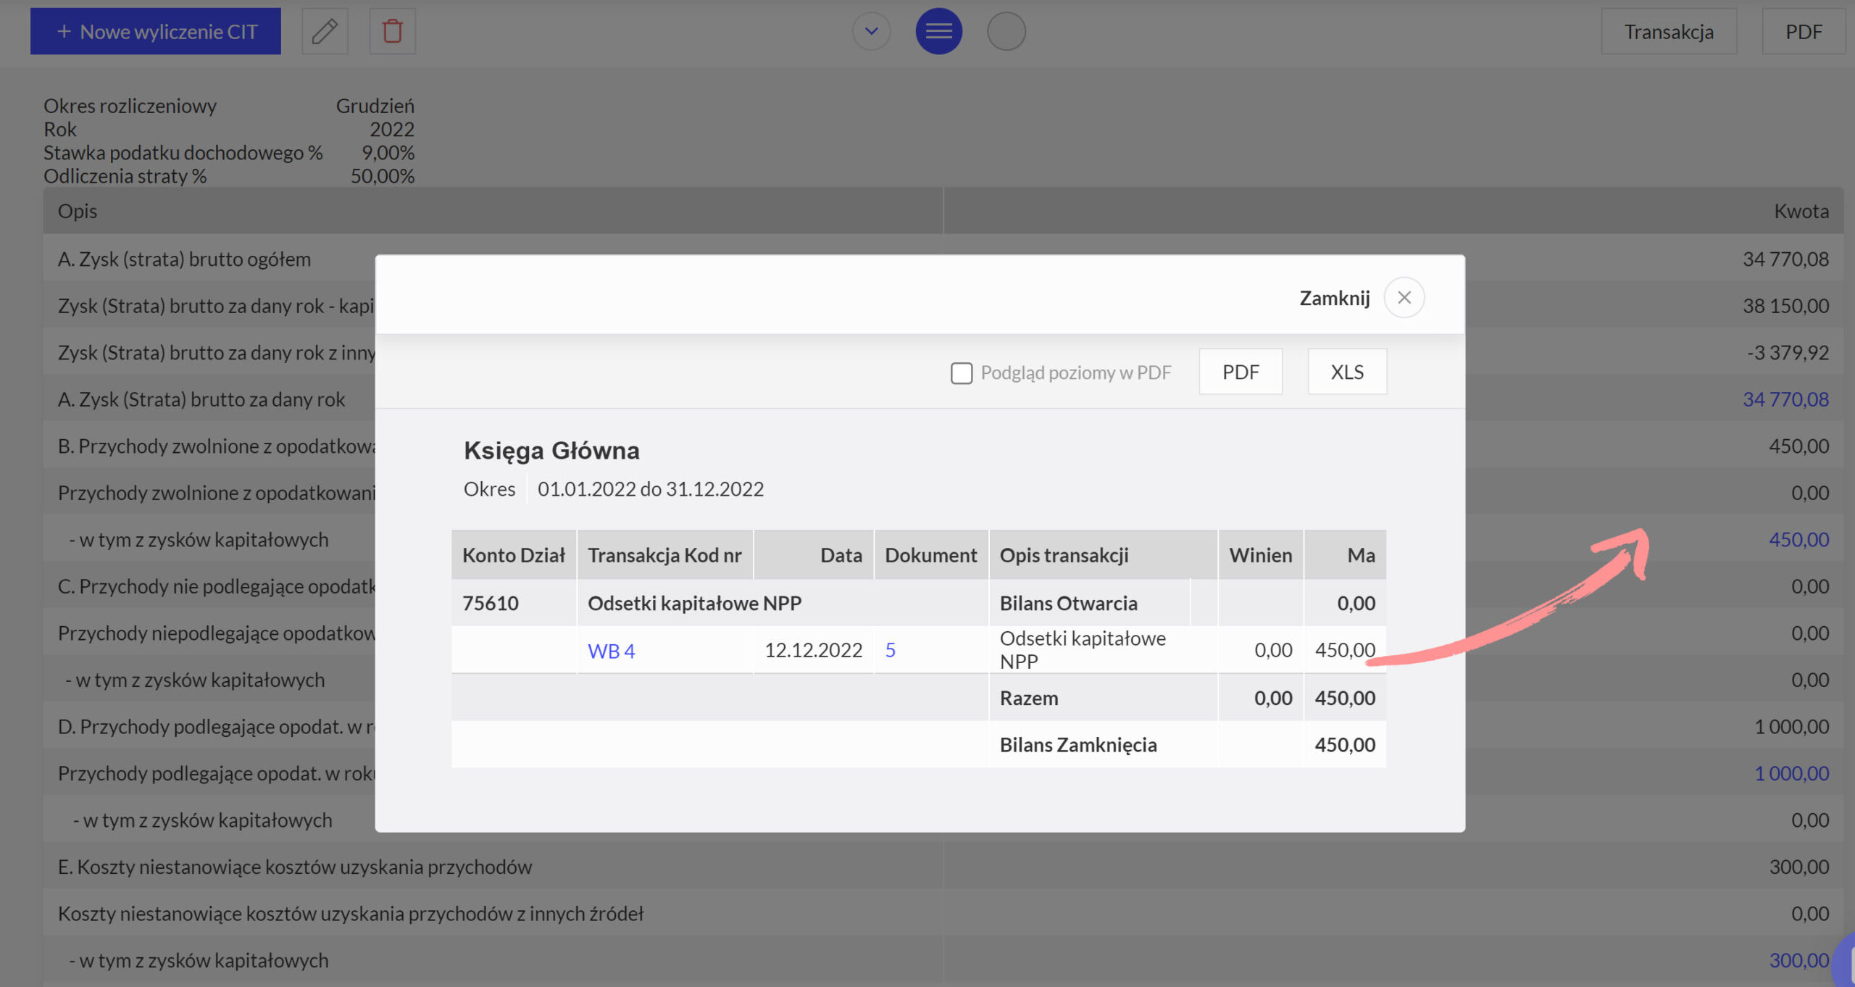Viewport: 1855px width, 987px height.
Task: Click the Razem row label
Action: point(1029,698)
